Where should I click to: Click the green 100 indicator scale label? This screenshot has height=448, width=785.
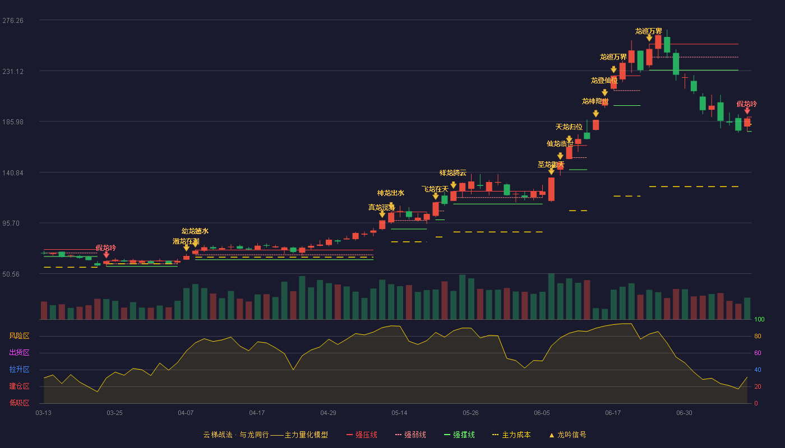pyautogui.click(x=759, y=320)
